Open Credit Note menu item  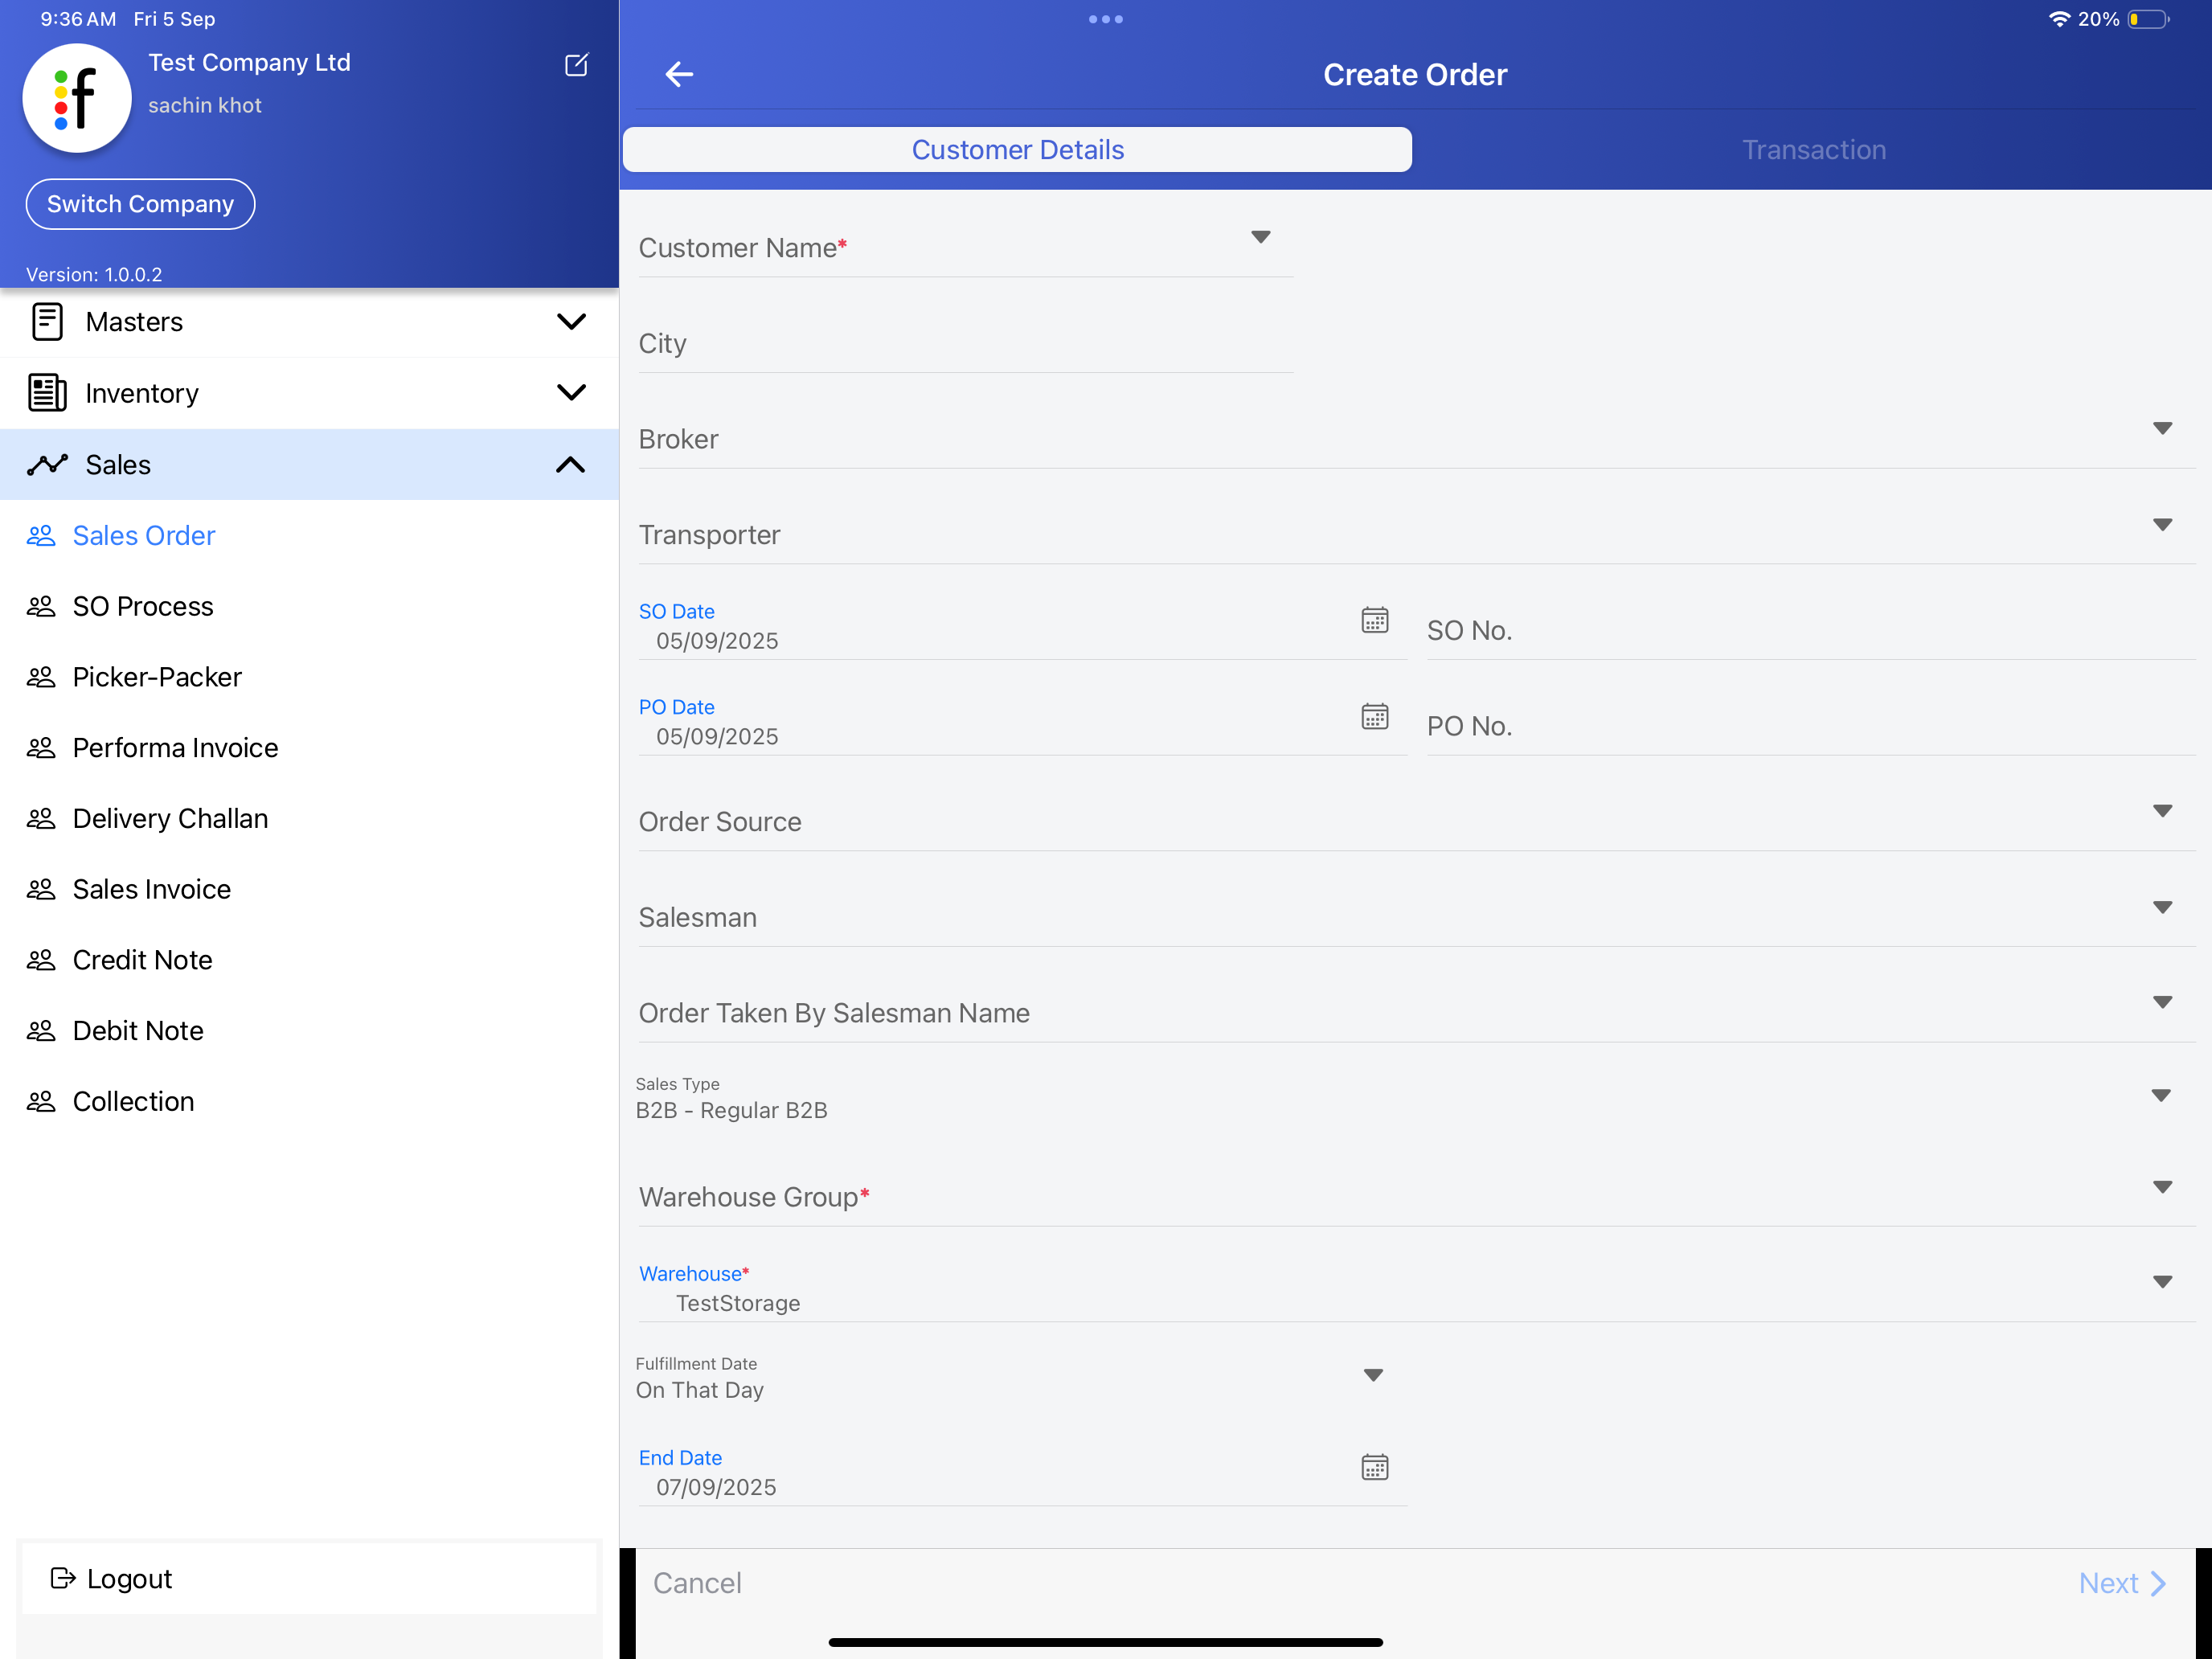[309, 960]
